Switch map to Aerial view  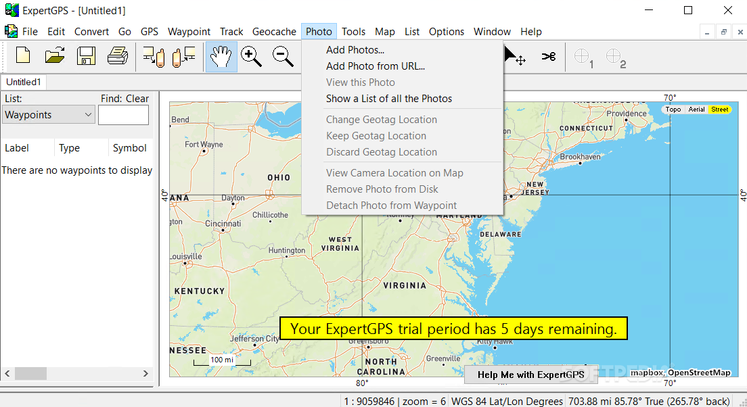696,110
